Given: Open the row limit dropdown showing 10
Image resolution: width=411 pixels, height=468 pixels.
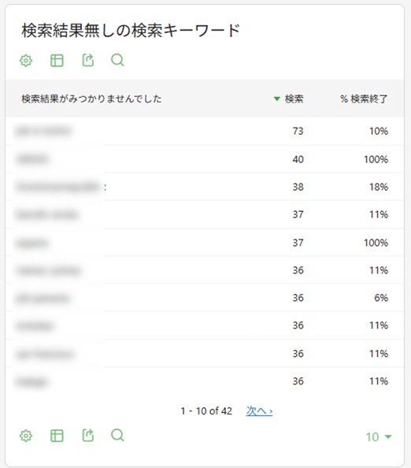Looking at the screenshot, I should pos(379,437).
